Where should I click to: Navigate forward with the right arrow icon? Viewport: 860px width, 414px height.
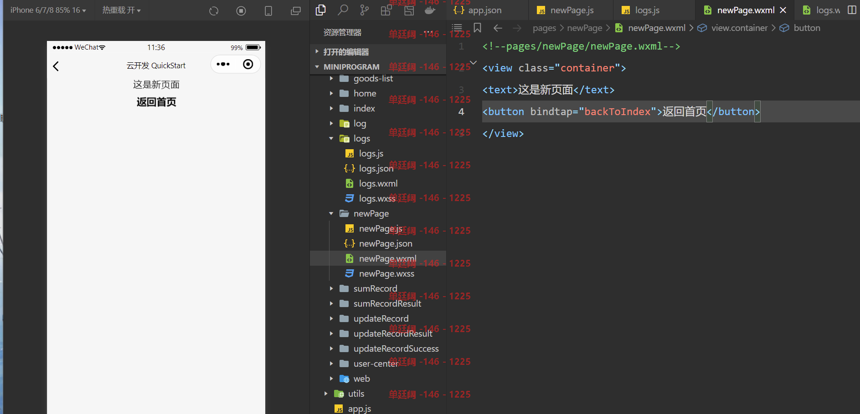coord(517,28)
